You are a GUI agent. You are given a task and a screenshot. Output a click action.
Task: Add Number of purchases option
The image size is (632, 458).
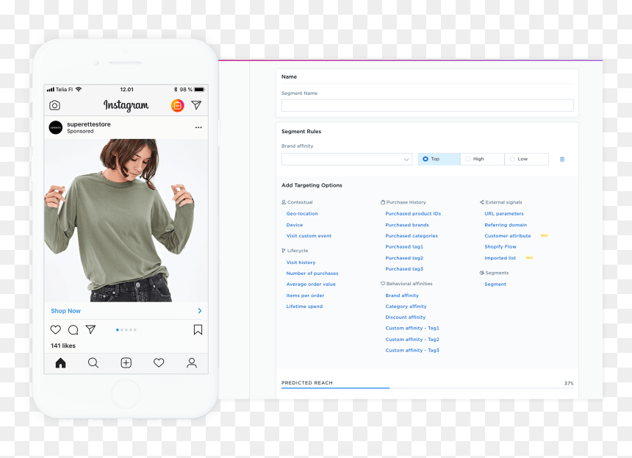pyautogui.click(x=312, y=273)
